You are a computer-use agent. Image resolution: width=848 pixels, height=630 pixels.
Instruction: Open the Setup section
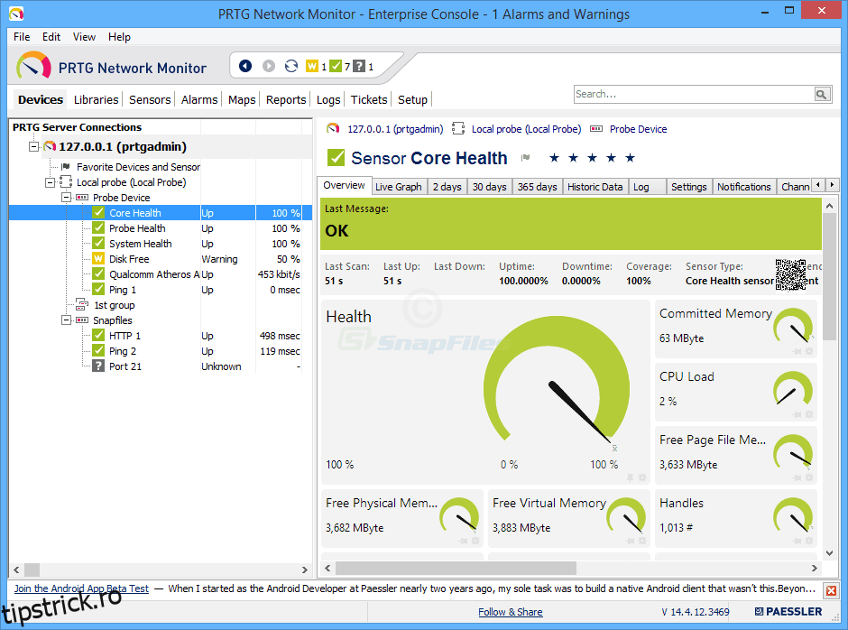coord(412,99)
